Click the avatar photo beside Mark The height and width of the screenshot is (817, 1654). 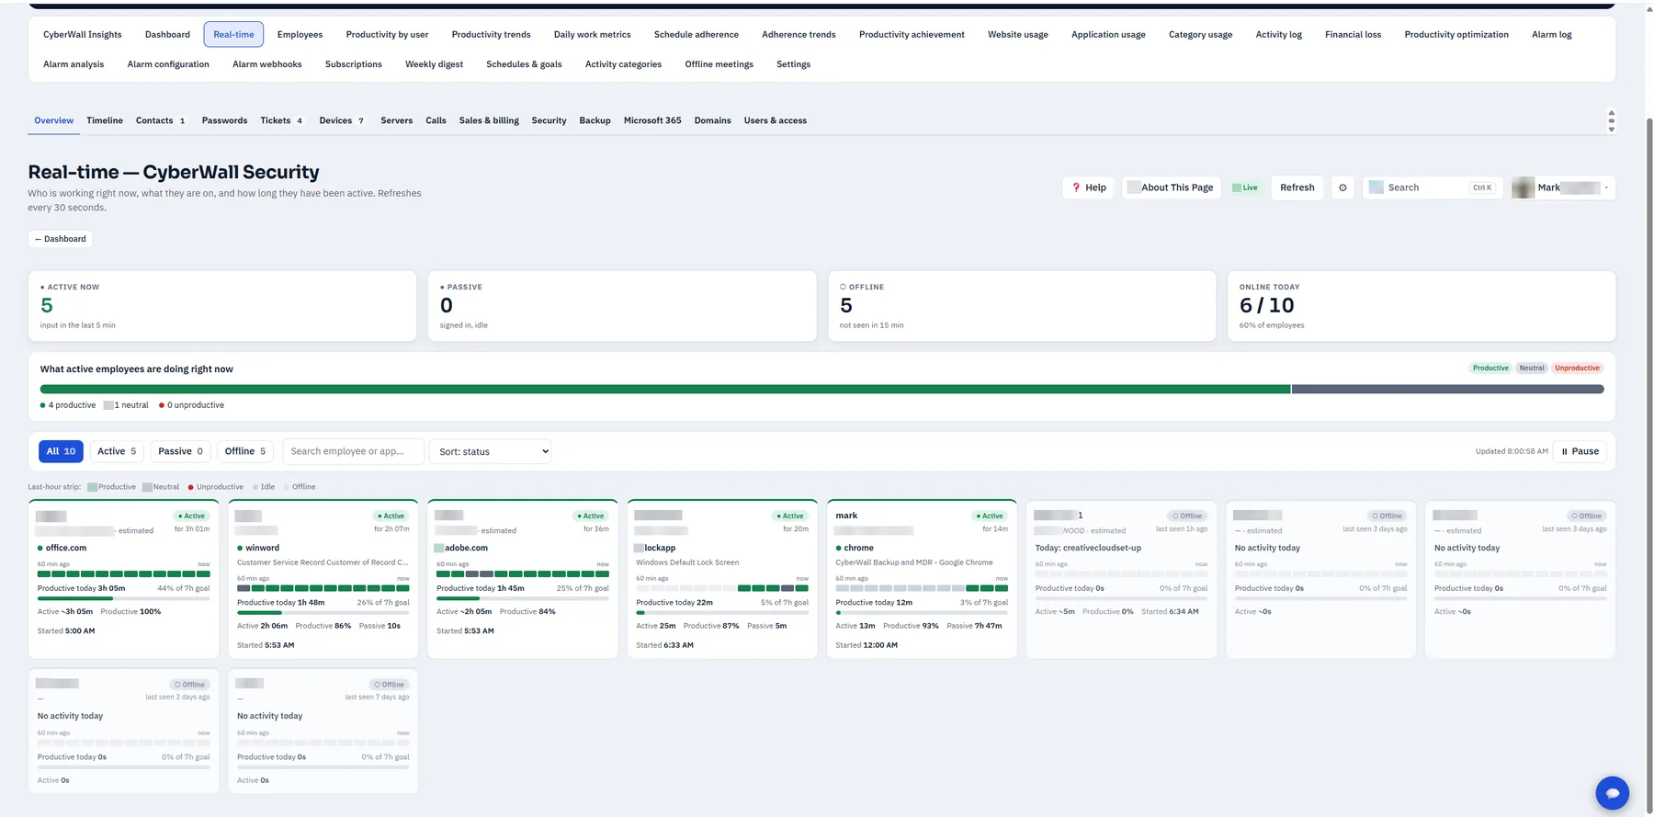[1523, 187]
